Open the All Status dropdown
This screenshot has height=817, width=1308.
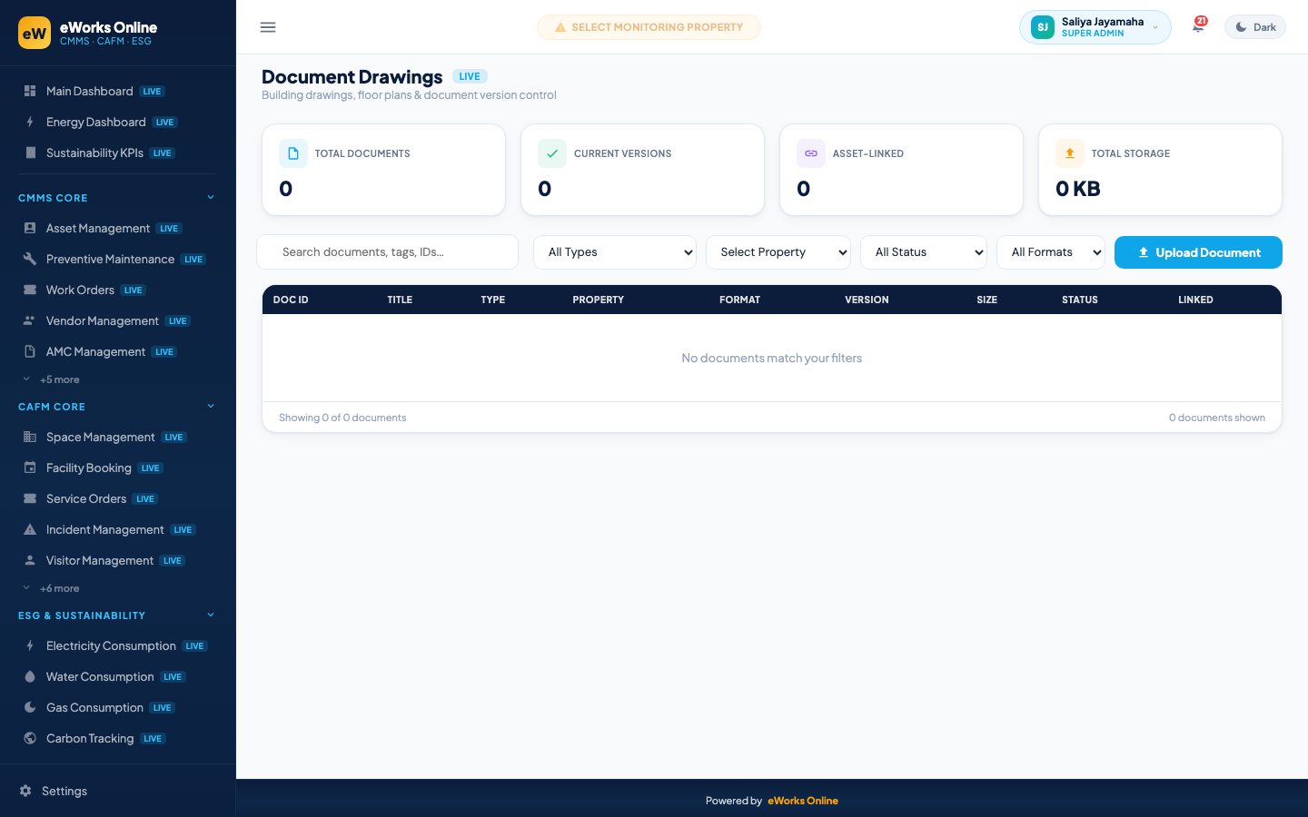[x=924, y=252]
